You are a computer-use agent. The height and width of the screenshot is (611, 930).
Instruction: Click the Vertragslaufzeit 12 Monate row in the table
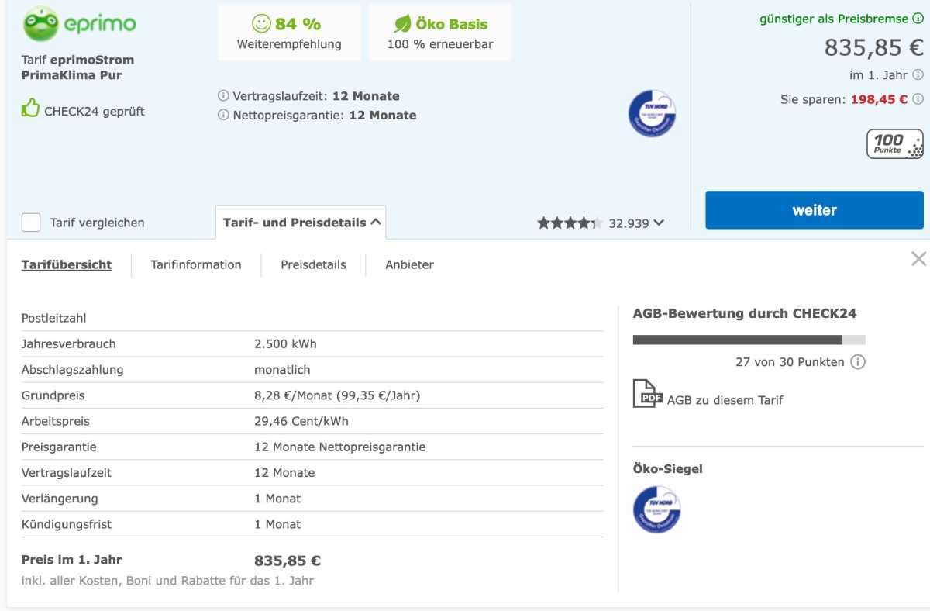(x=312, y=473)
